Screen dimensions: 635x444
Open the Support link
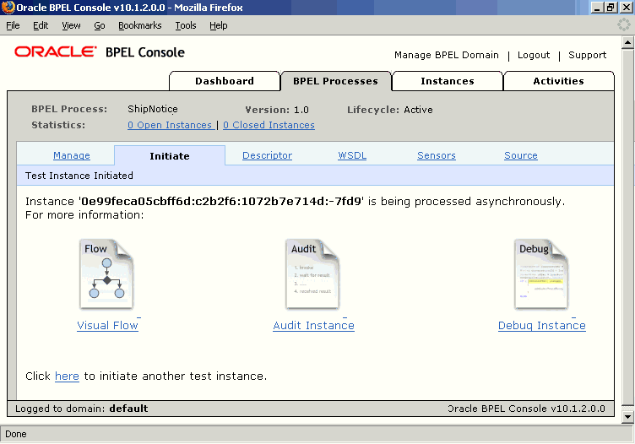(x=587, y=55)
